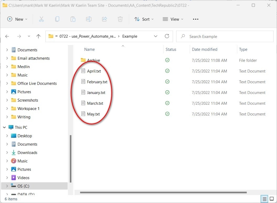Image resolution: width=277 pixels, height=203 pixels.
Task: Click the Share icon in toolbar
Action: (104, 19)
